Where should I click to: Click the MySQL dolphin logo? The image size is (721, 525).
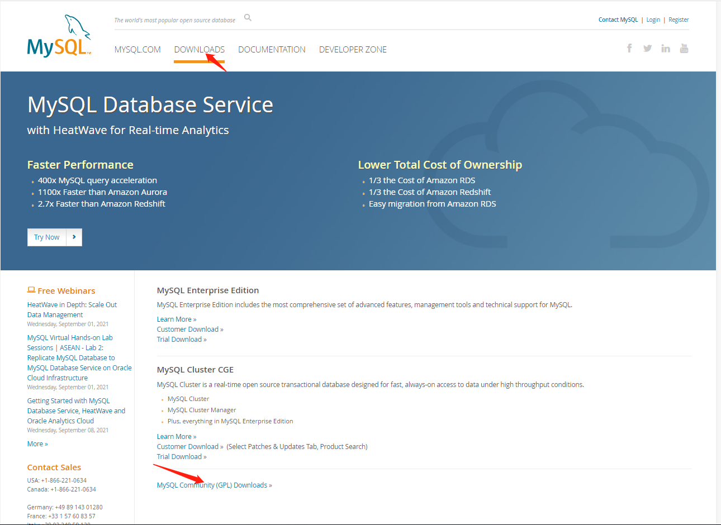(x=59, y=36)
